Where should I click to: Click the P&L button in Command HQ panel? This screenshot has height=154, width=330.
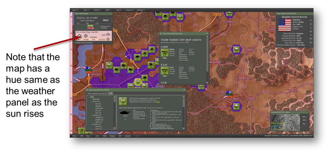(x=311, y=31)
